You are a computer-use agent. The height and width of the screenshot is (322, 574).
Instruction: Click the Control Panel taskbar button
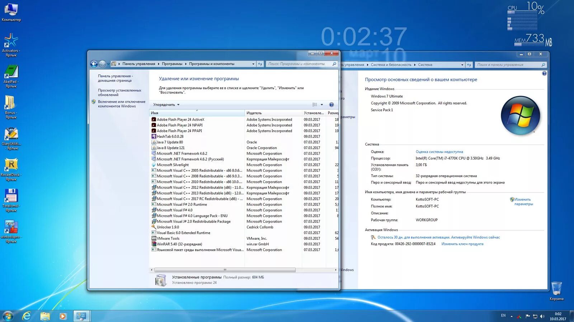[x=81, y=316]
